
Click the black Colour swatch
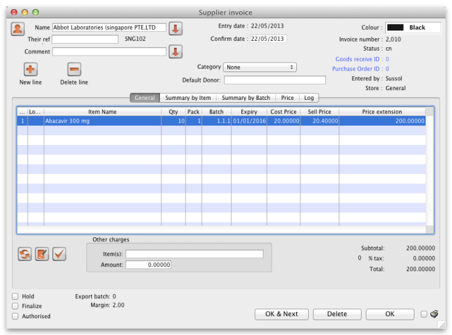tap(396, 28)
